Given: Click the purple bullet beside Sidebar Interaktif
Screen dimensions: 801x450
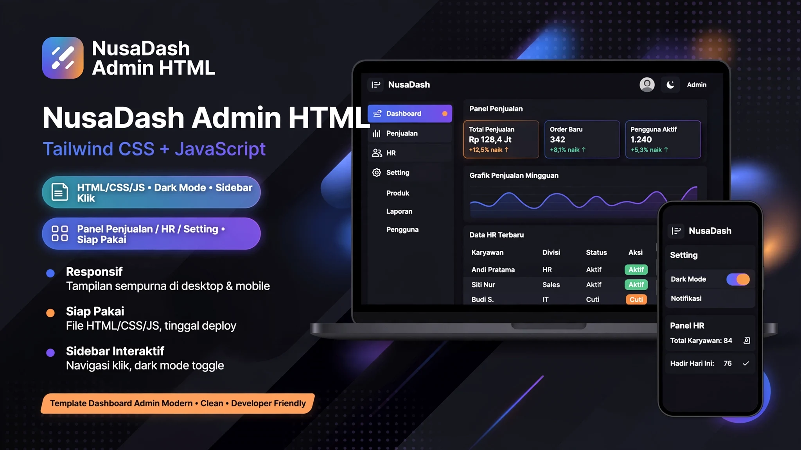Looking at the screenshot, I should (50, 353).
